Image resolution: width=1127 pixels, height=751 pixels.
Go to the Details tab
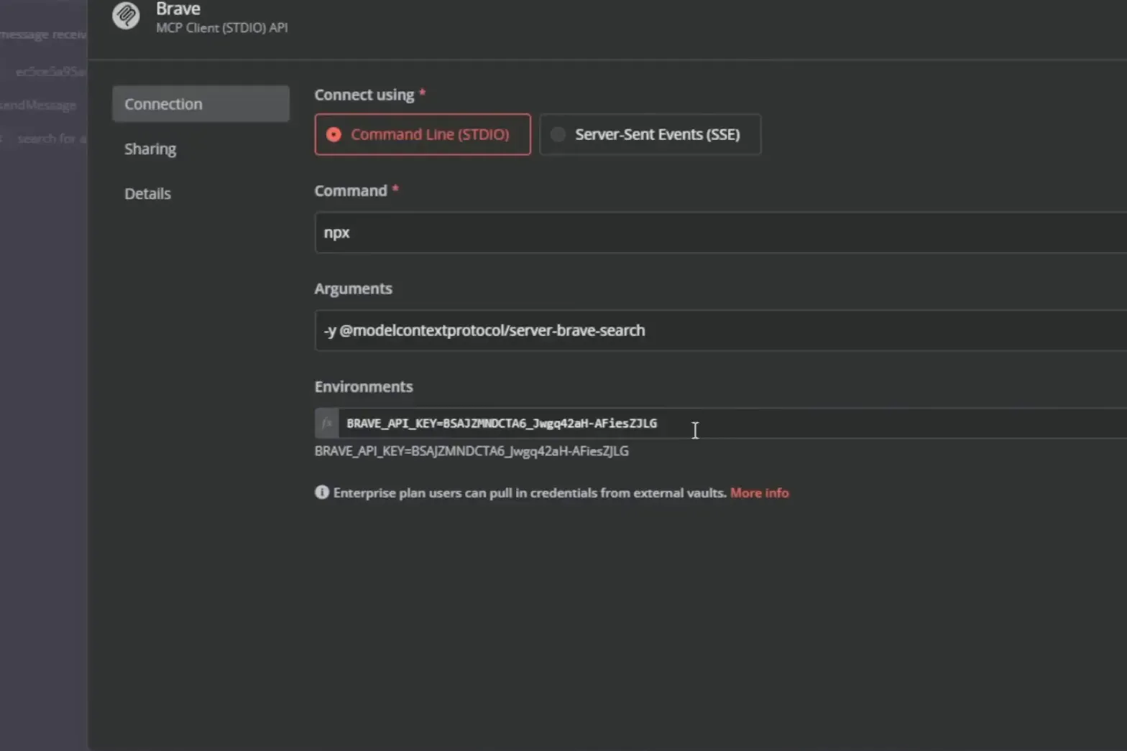coord(147,193)
